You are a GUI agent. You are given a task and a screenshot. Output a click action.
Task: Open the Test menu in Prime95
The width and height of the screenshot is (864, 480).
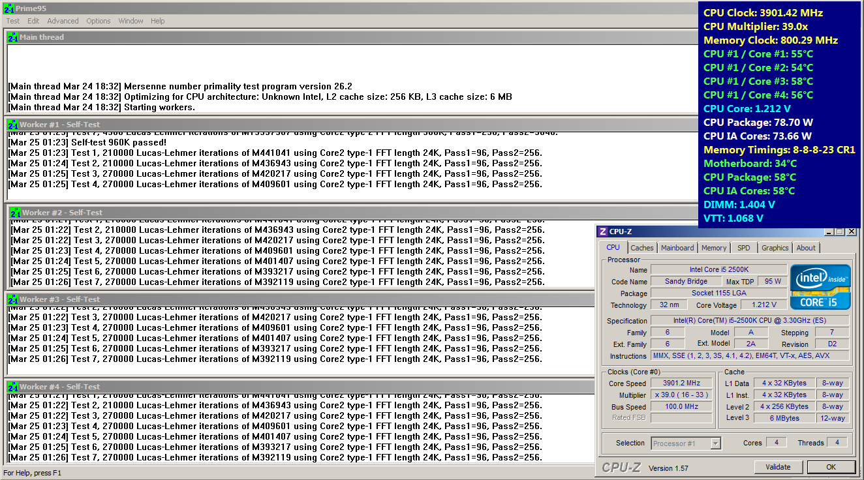[13, 21]
